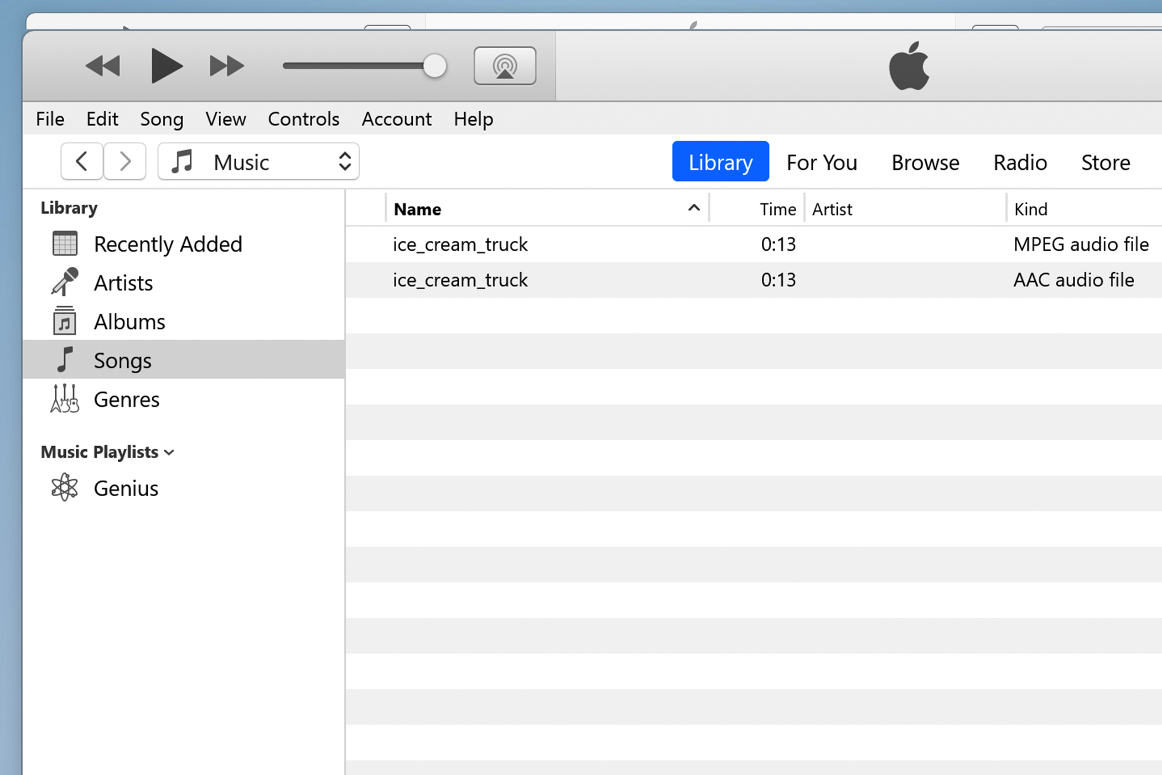This screenshot has height=775, width=1162.
Task: Go forward with the right chevron button
Action: 125,162
